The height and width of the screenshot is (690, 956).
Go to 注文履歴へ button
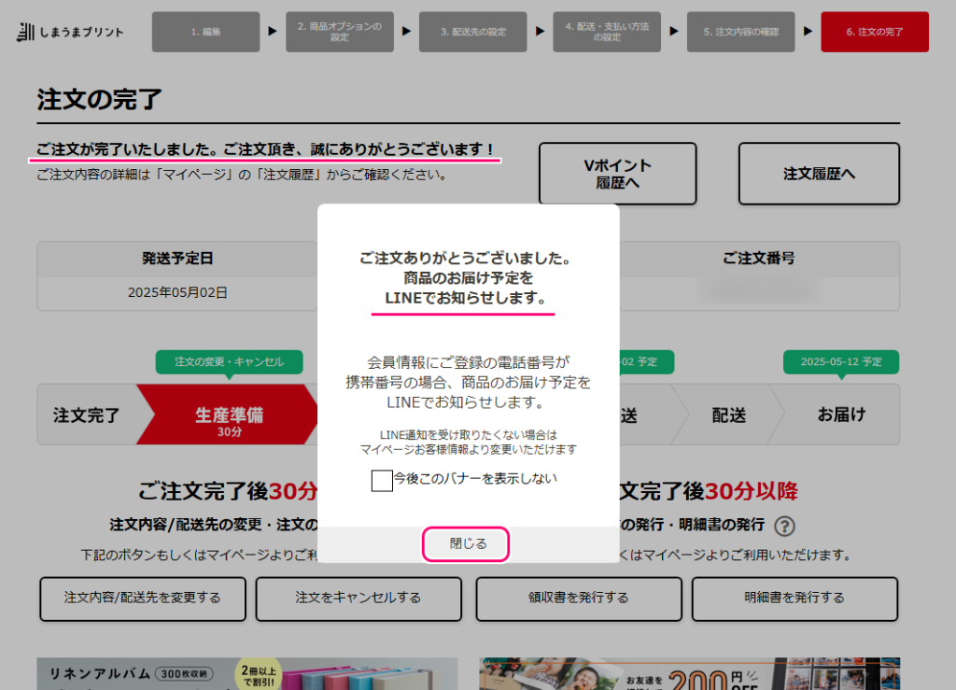819,174
